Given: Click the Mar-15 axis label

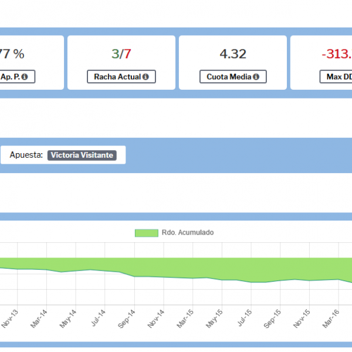Looking at the screenshot, I should coord(185,319).
